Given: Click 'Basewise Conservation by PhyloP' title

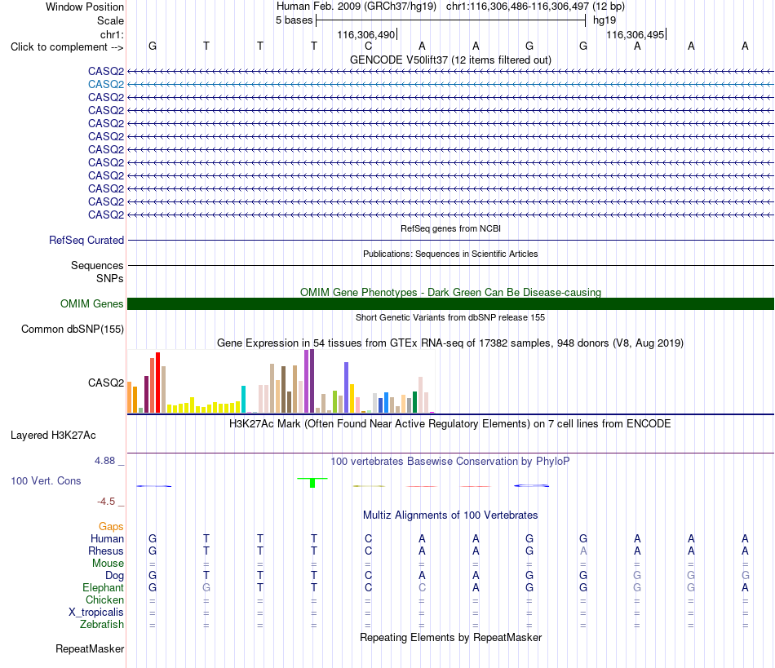Looking at the screenshot, I should tap(450, 462).
